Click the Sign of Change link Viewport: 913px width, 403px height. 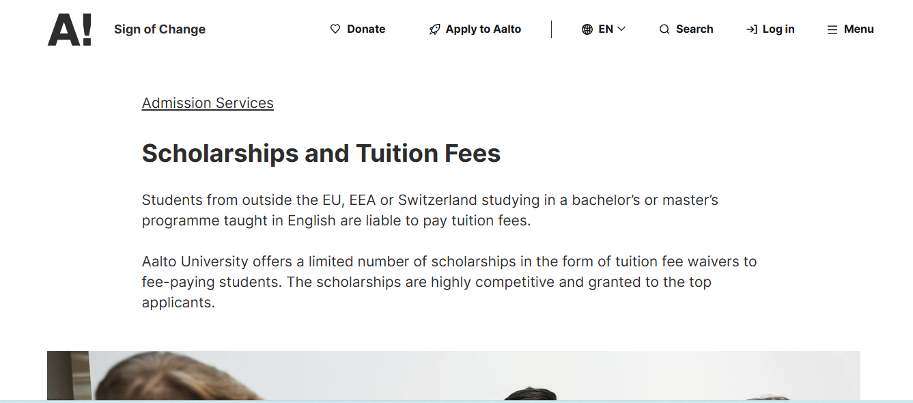point(160,29)
